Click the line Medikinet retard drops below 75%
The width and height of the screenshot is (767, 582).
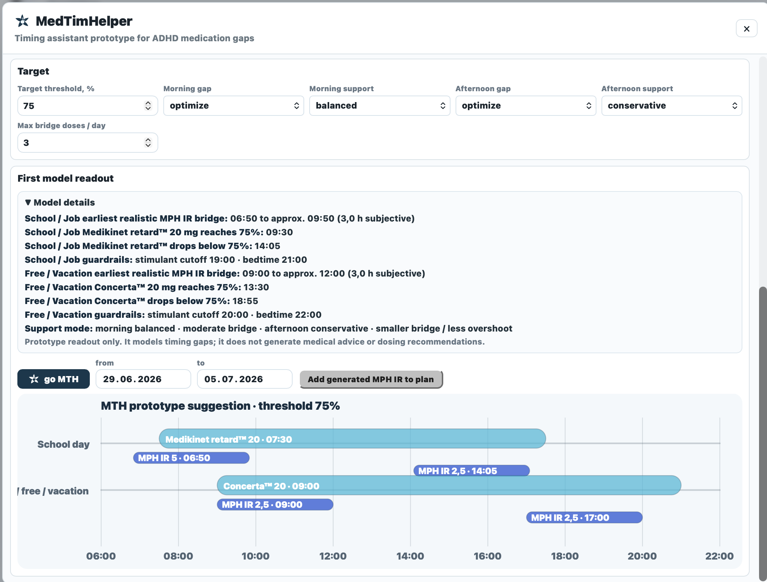[152, 246]
